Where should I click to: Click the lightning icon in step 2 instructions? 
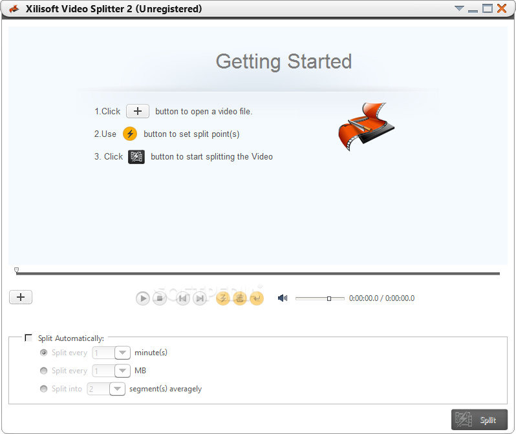(x=130, y=134)
